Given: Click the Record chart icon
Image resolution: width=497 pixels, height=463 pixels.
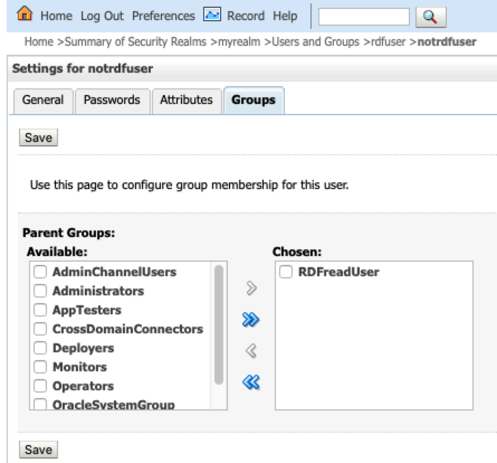Looking at the screenshot, I should [212, 15].
